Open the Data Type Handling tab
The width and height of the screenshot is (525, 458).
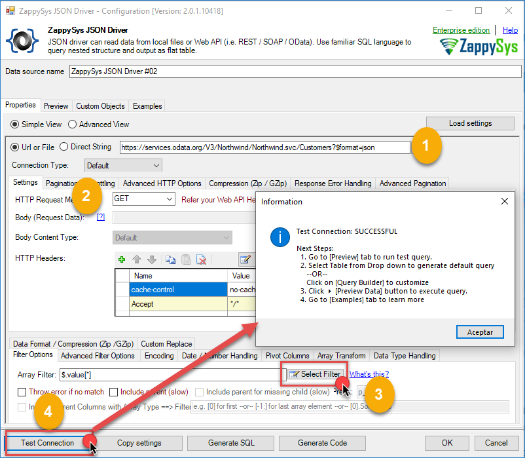coord(405,356)
